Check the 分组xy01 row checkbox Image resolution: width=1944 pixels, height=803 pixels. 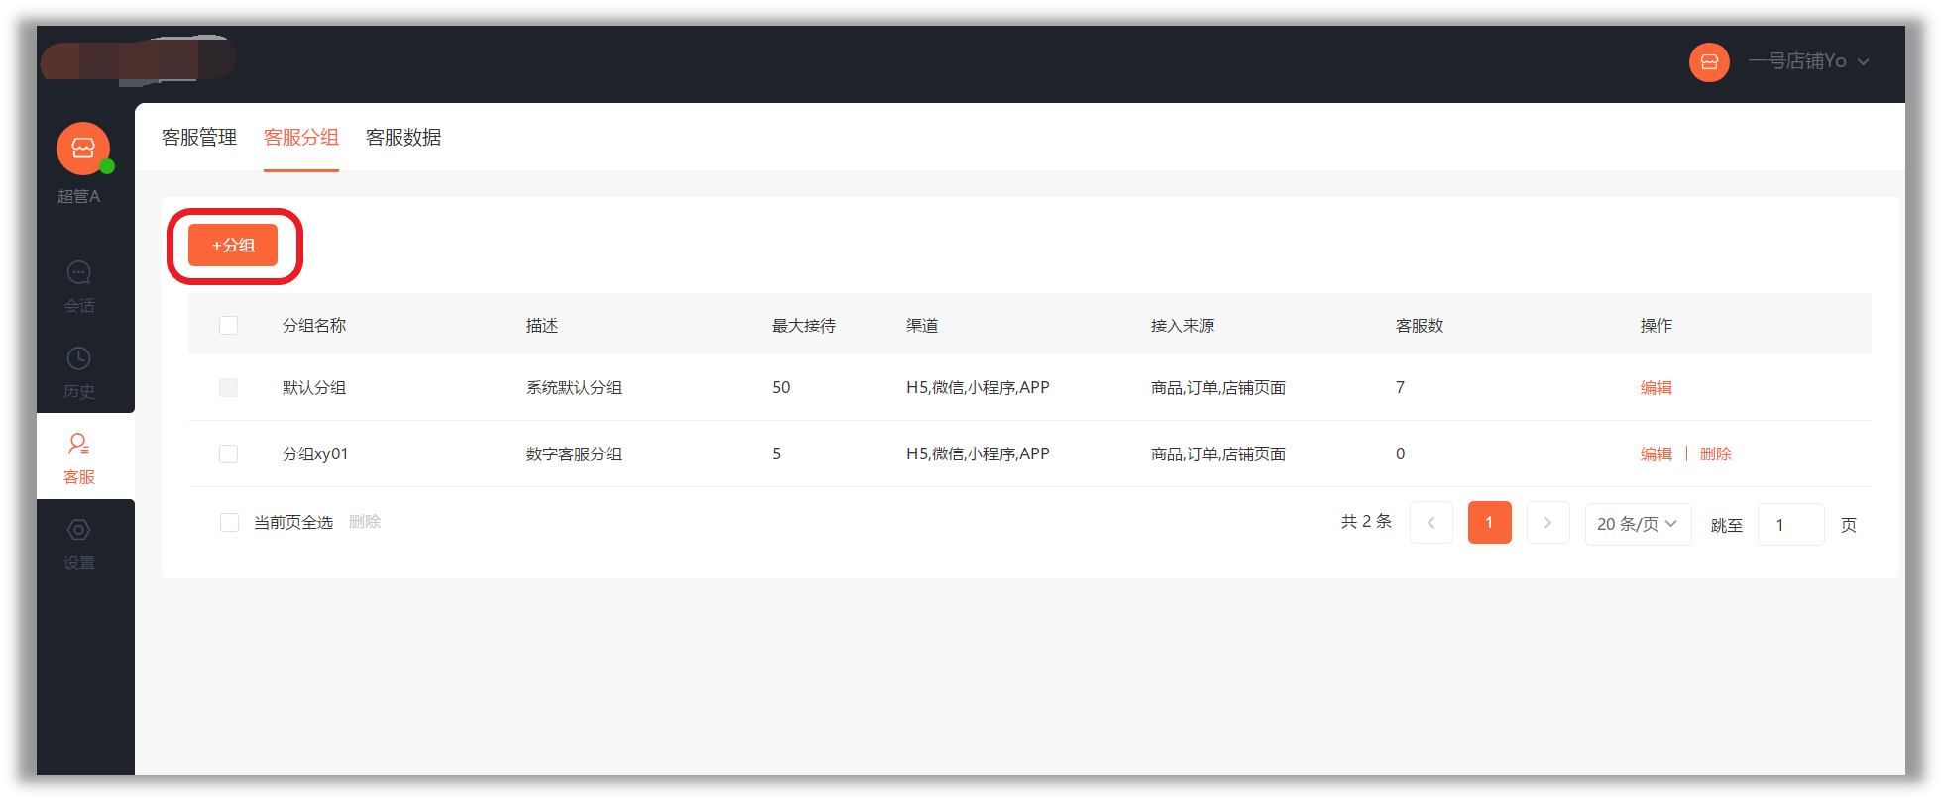tap(229, 454)
